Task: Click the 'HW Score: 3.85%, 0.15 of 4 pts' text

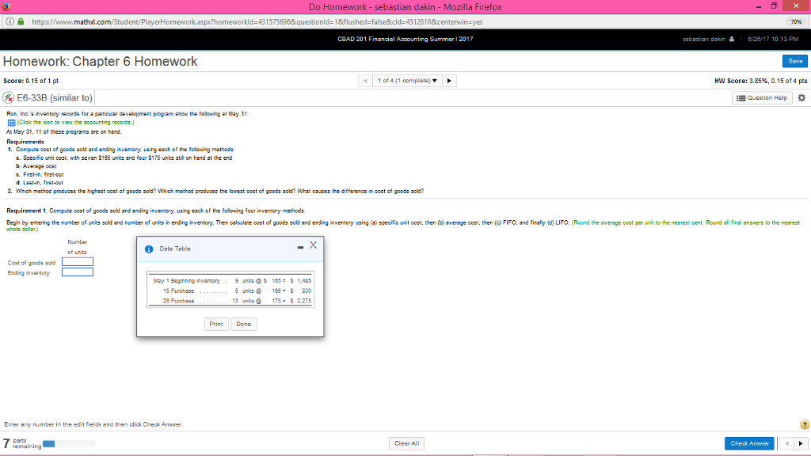Action: [x=760, y=81]
